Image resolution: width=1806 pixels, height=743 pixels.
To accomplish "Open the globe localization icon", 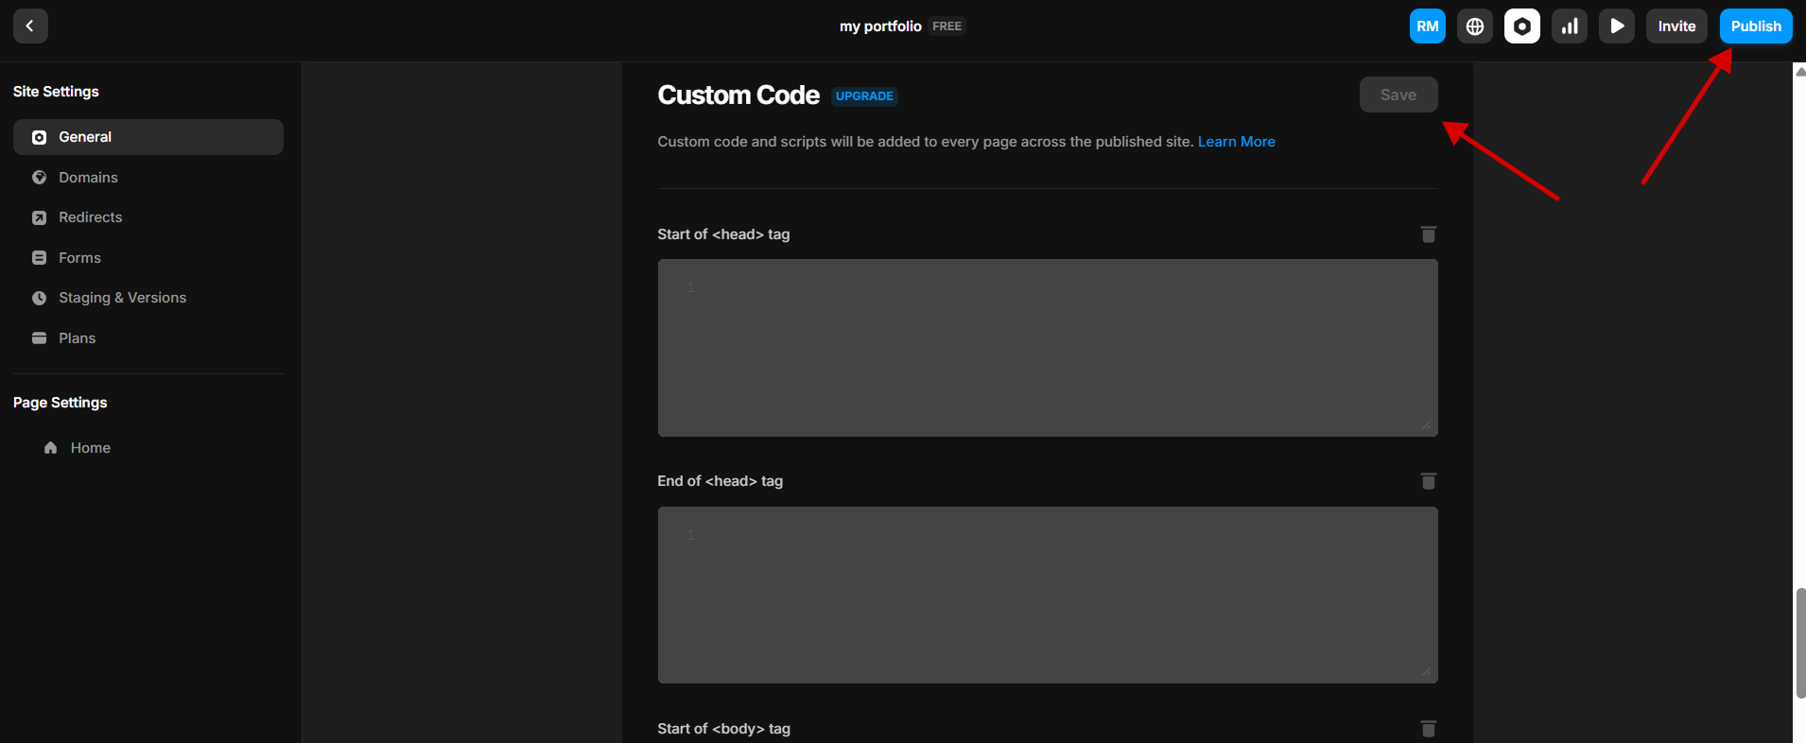I will point(1474,26).
